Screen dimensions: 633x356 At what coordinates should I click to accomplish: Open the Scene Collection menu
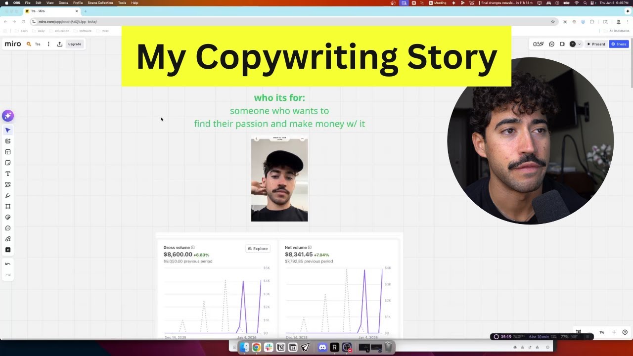pos(100,2)
